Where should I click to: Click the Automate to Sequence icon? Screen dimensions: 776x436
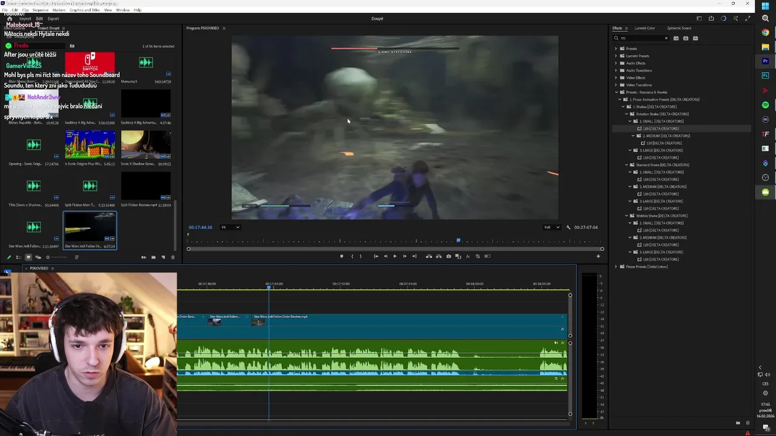pos(144,257)
